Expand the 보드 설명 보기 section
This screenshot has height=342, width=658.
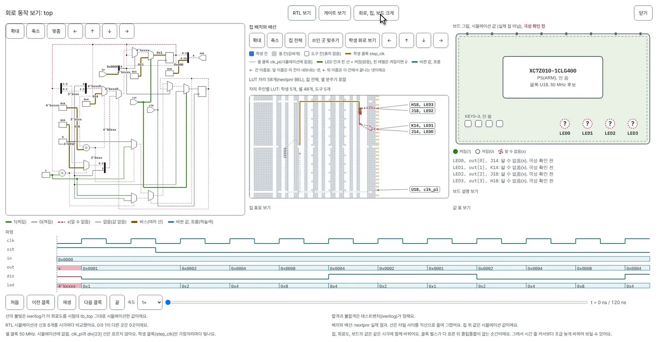466,191
